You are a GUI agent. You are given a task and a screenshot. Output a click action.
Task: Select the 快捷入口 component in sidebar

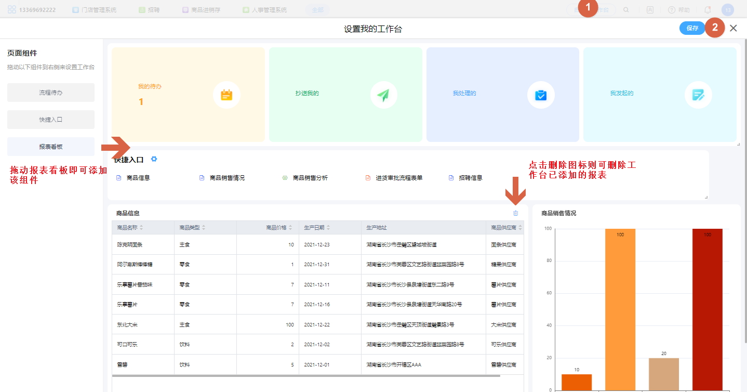(51, 120)
